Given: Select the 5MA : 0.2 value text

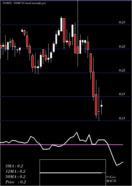Looking at the screenshot, I should tap(14, 166).
